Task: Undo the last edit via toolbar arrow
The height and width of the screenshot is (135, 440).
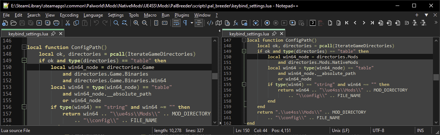Action: pos(96,23)
